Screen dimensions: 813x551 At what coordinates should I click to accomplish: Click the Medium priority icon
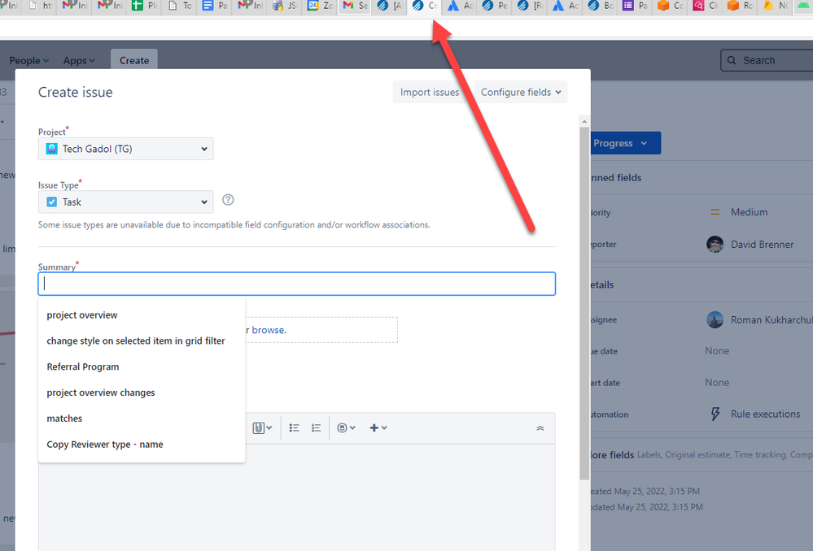[715, 212]
